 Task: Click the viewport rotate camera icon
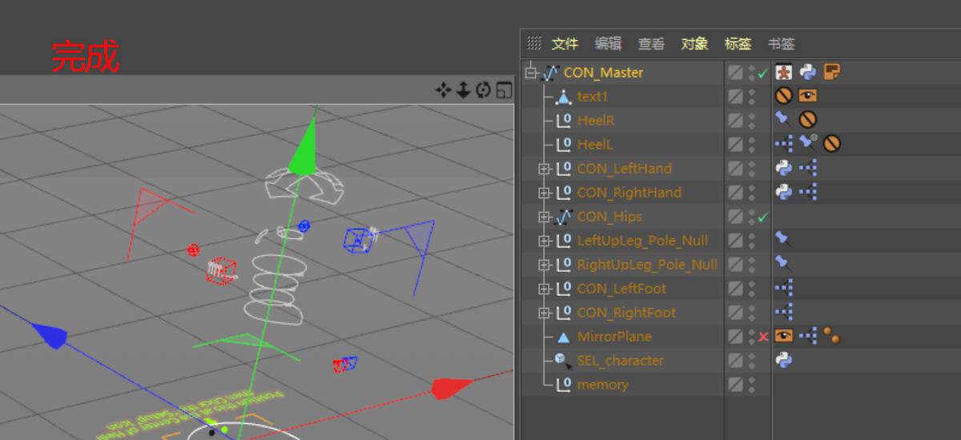click(x=483, y=90)
